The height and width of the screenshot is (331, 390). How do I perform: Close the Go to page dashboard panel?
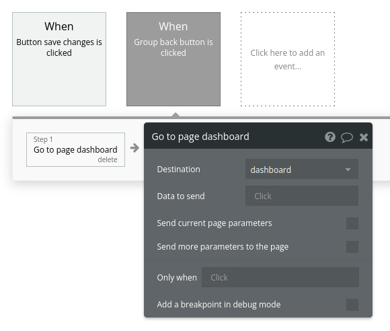(364, 137)
